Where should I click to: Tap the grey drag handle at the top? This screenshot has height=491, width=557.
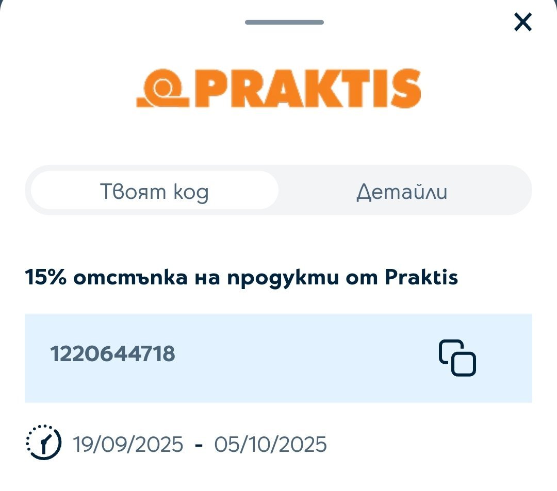pos(284,22)
